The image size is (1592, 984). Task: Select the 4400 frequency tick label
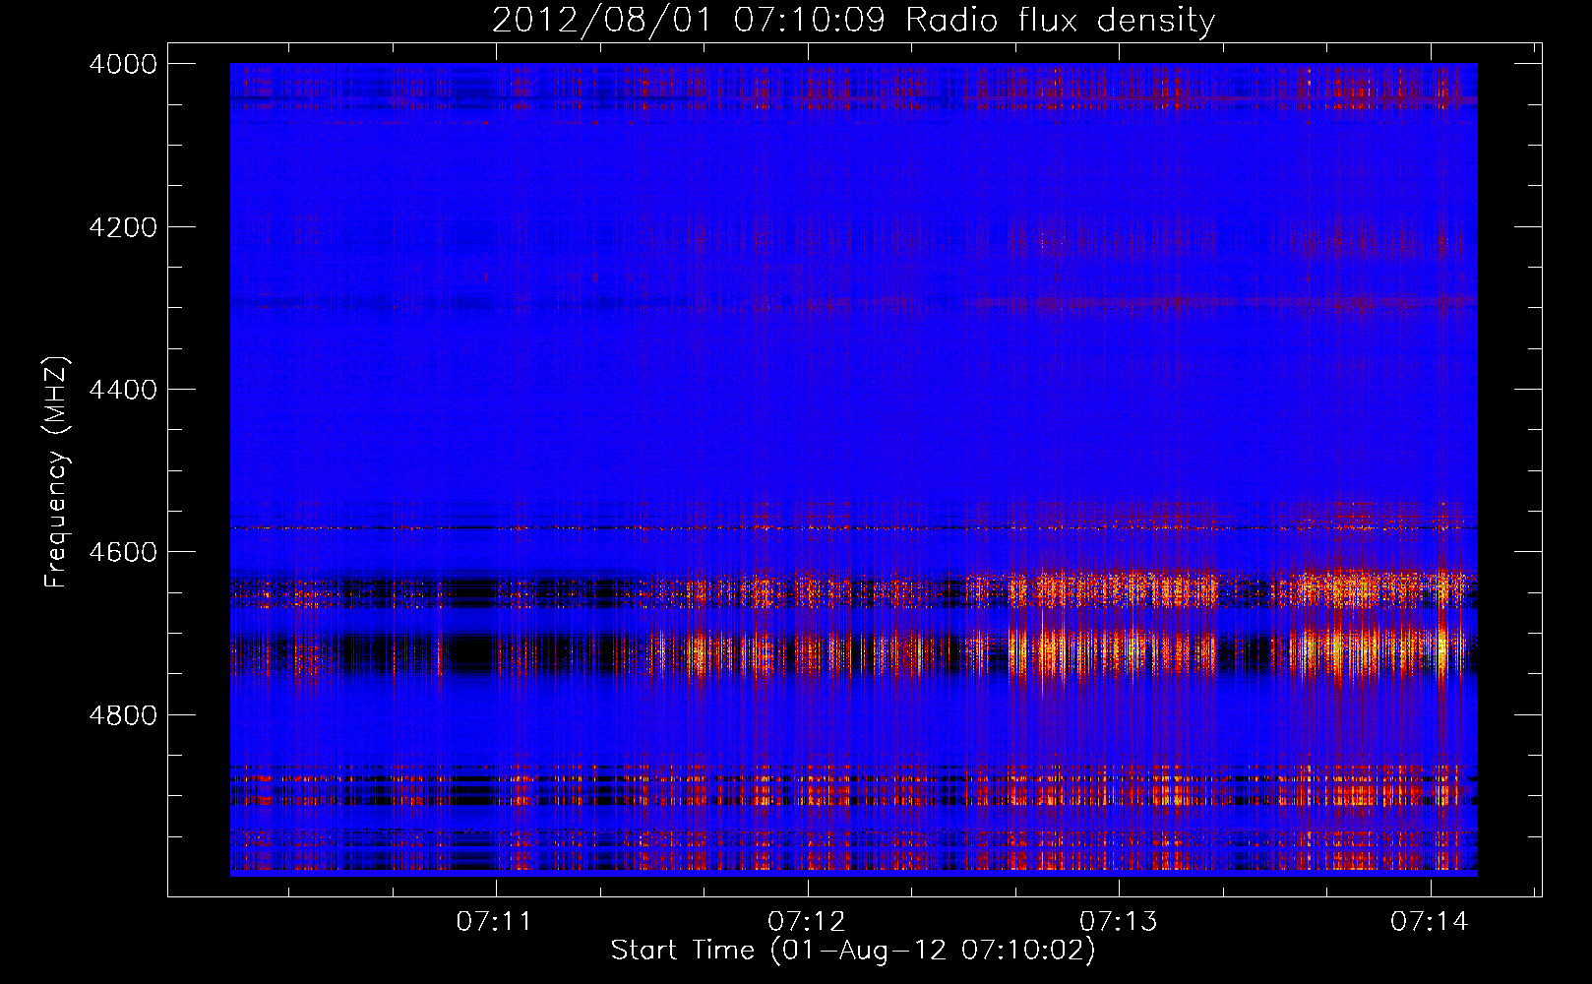123,390
